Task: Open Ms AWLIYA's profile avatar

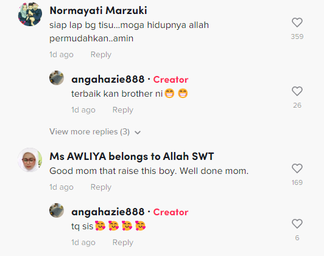Action: [30, 160]
